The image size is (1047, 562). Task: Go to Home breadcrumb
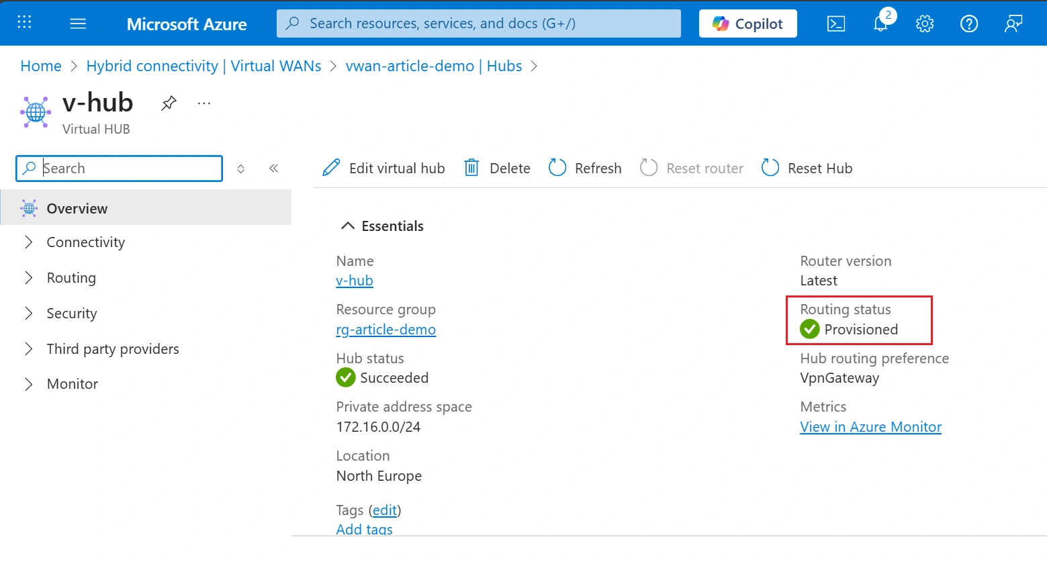[41, 66]
